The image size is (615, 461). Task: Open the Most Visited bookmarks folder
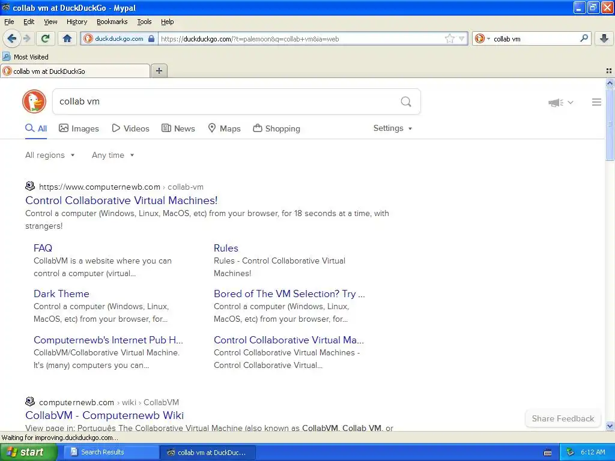(25, 57)
